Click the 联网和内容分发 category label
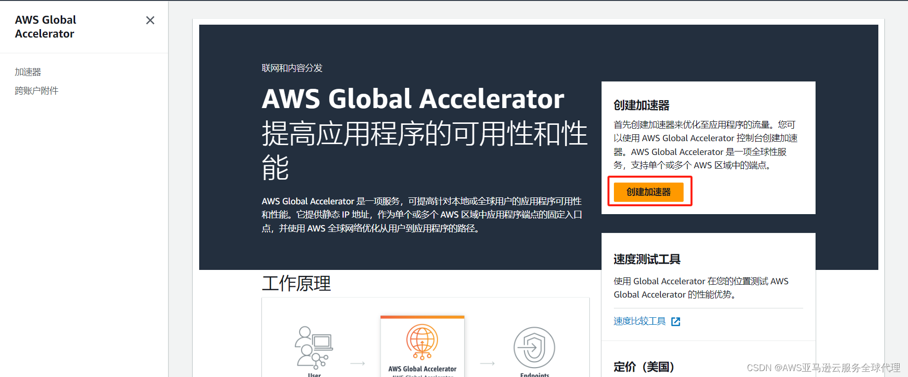 coord(292,68)
